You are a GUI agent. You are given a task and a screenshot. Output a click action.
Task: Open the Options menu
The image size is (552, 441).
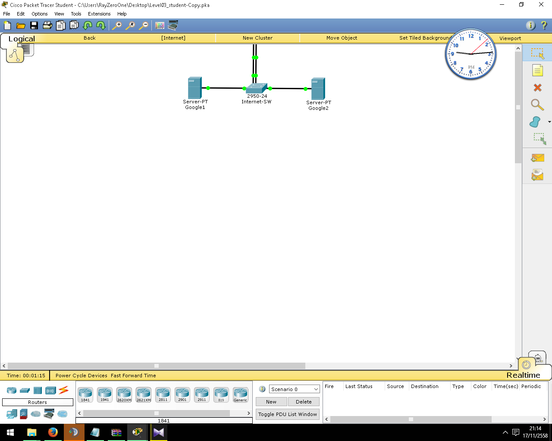tap(40, 14)
